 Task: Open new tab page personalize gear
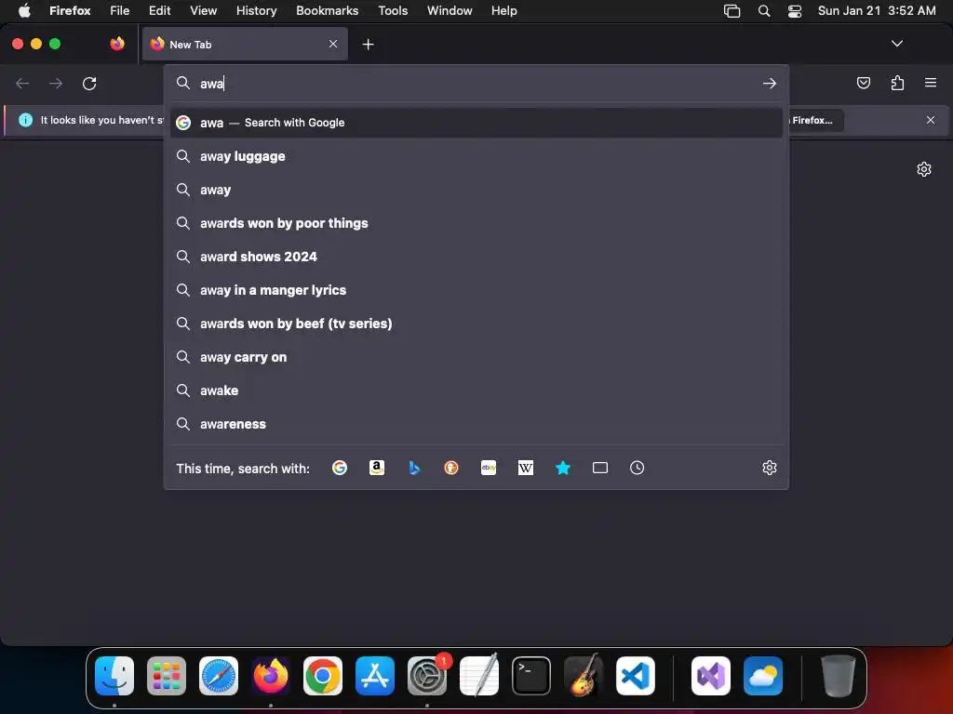(x=924, y=169)
